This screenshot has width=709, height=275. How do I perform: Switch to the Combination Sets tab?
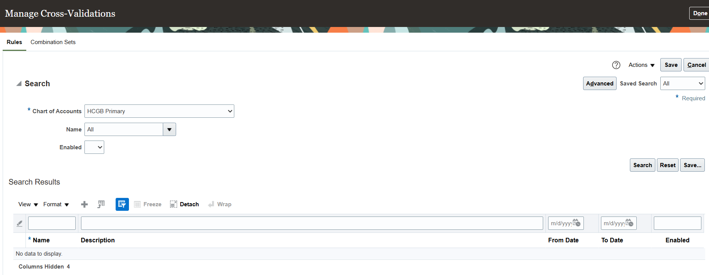click(53, 42)
